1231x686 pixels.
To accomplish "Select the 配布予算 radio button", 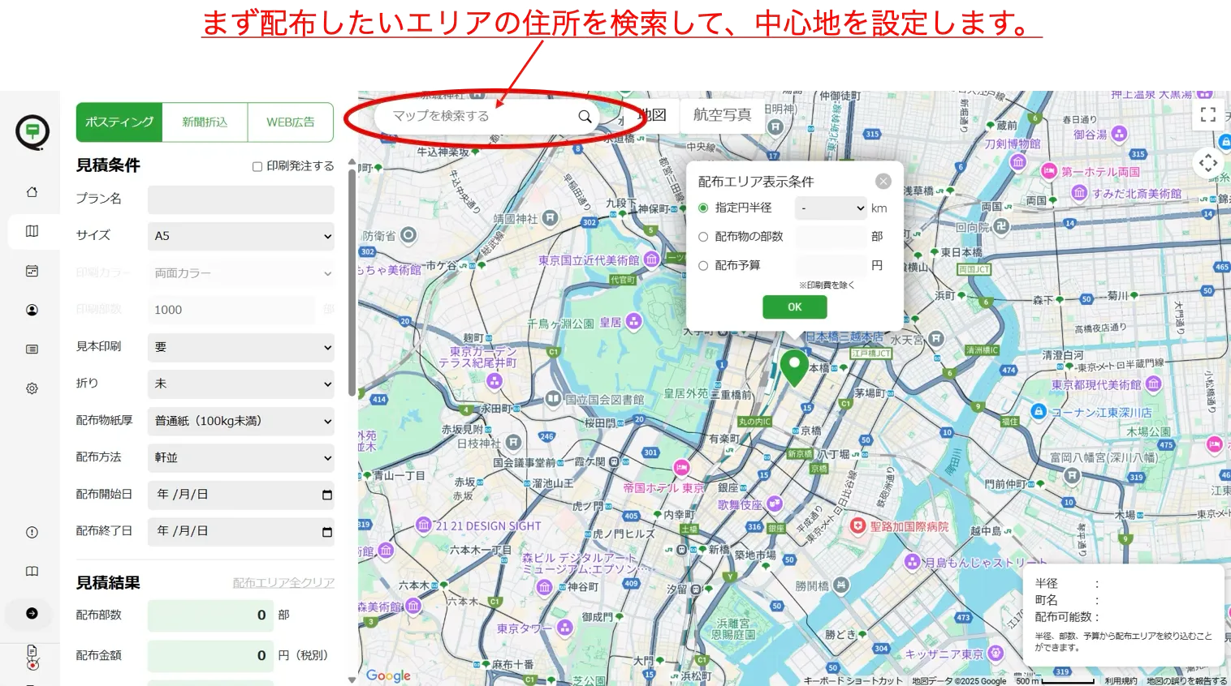I will point(703,265).
